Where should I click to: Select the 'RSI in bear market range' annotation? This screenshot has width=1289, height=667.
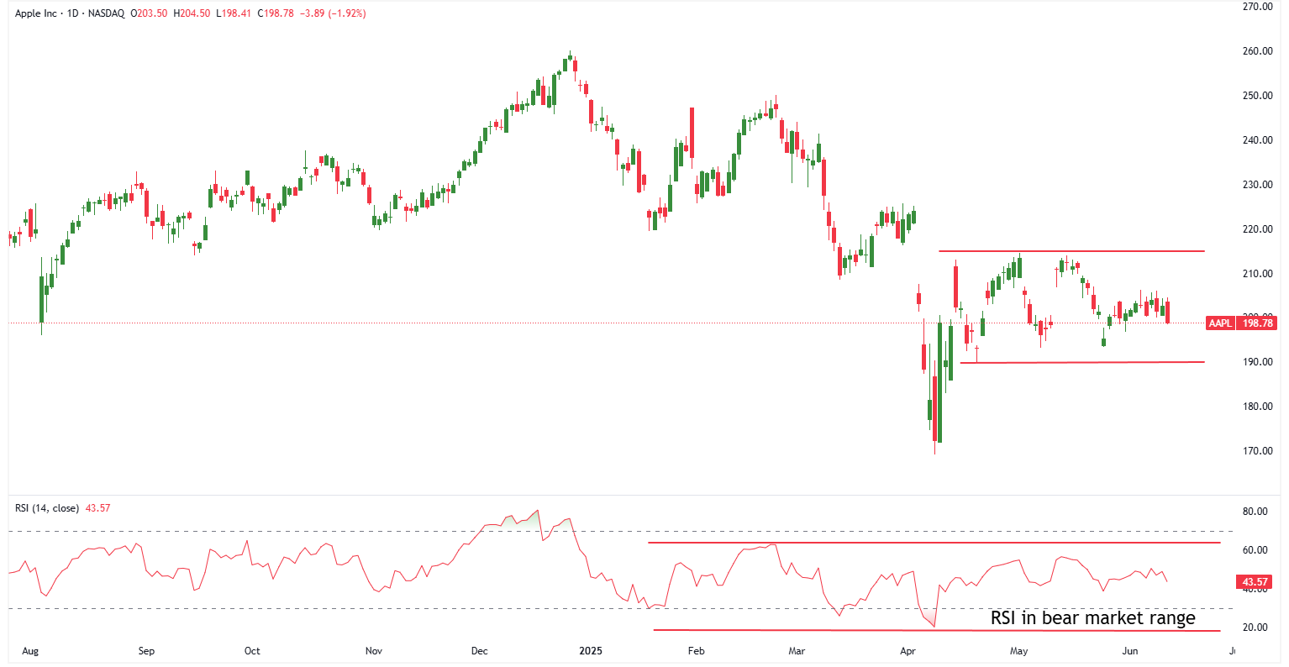[1092, 618]
